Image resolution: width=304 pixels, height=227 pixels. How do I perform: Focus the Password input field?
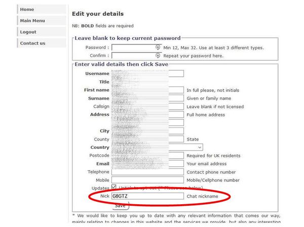coord(134,48)
